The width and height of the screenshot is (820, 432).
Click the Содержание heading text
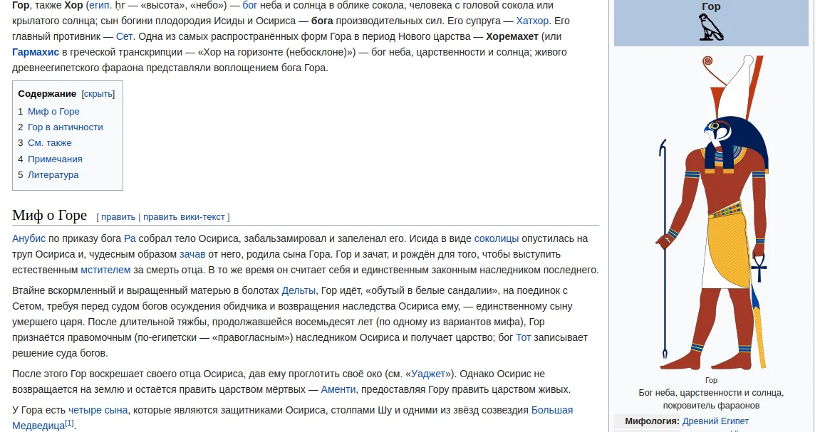tap(47, 94)
